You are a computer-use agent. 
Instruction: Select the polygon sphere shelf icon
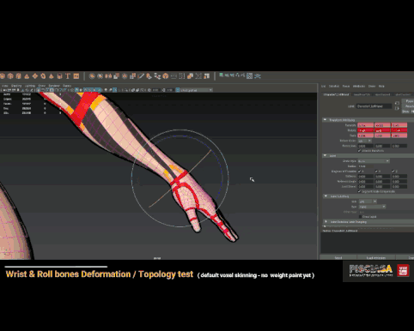tap(2, 76)
